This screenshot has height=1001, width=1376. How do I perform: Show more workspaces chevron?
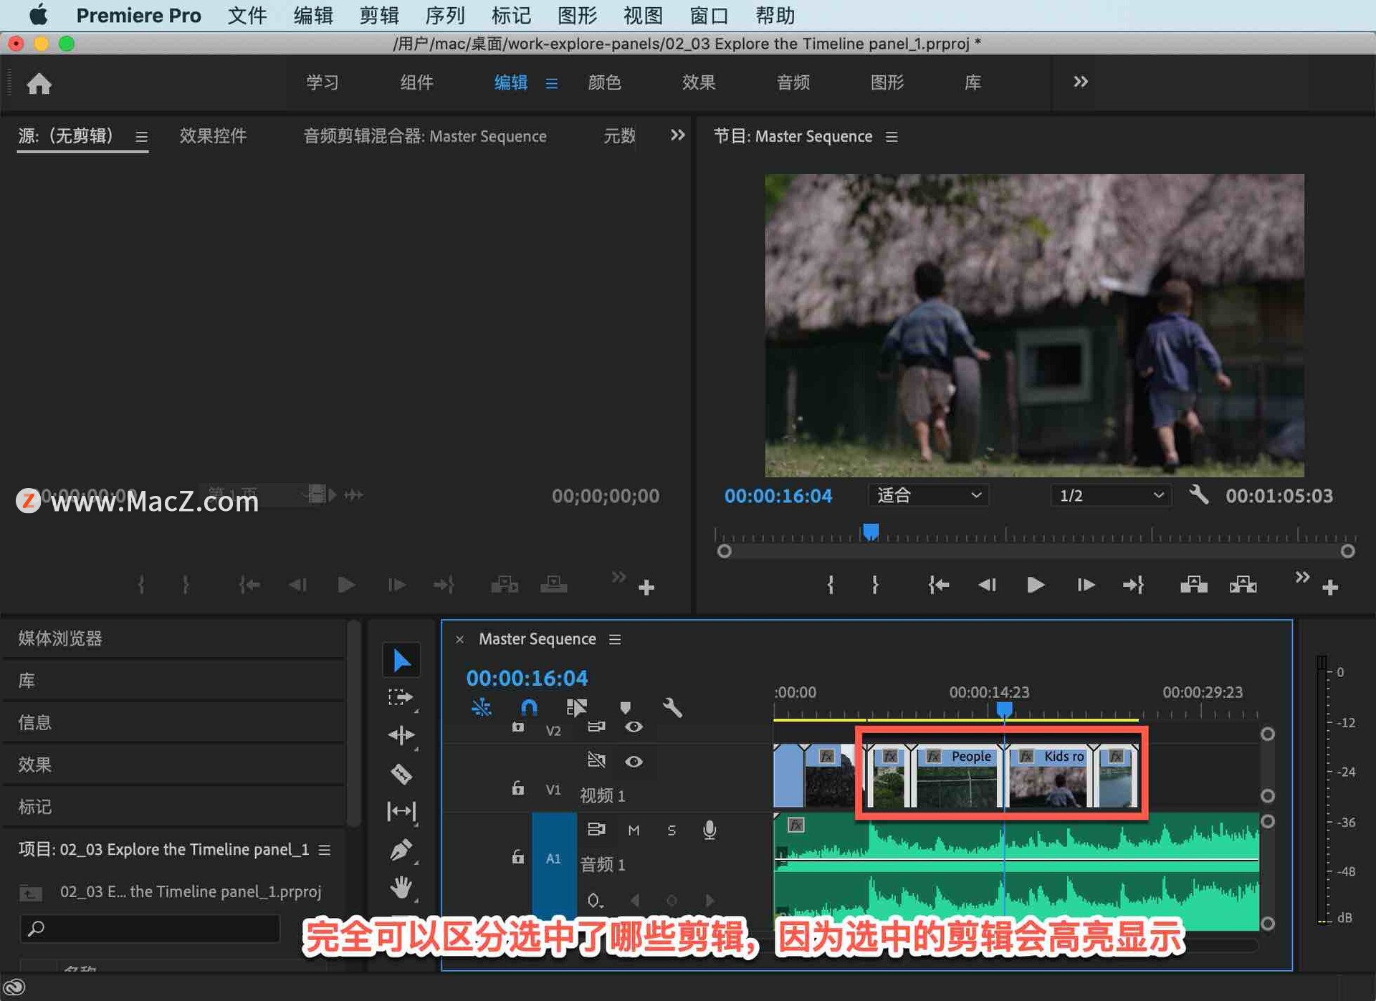(1081, 82)
